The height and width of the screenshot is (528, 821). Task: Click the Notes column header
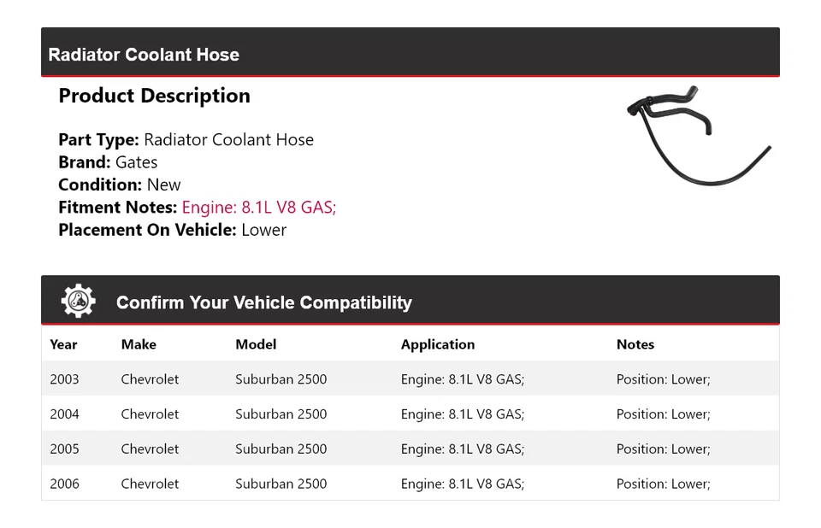pyautogui.click(x=635, y=344)
